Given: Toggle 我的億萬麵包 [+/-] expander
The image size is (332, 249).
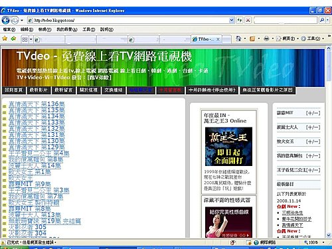Looking at the screenshot, I should 313,156.
